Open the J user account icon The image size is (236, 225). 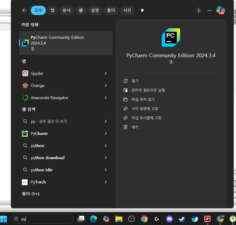coord(199,10)
